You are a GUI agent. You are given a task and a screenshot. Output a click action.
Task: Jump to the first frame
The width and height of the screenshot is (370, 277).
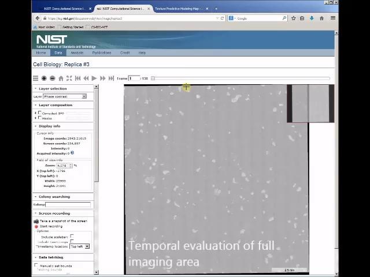click(77, 78)
